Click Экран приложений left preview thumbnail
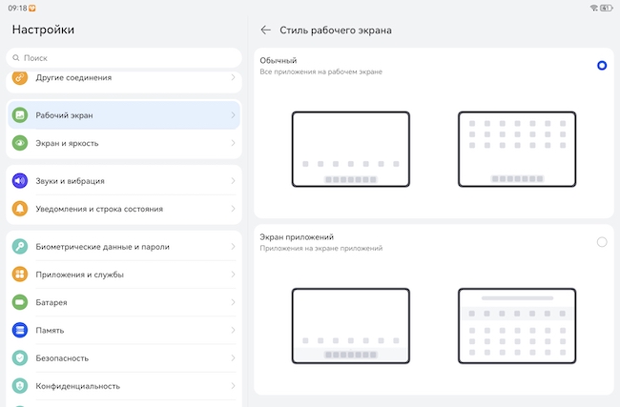Screen dimensions: 620x407 coord(351,326)
